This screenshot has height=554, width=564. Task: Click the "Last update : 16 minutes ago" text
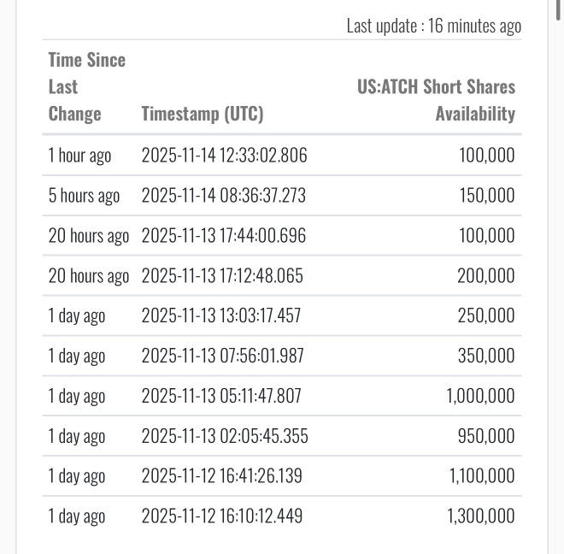(x=433, y=26)
